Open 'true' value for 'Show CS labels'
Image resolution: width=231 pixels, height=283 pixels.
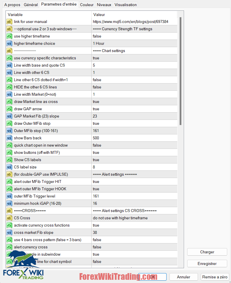[x=134, y=160]
